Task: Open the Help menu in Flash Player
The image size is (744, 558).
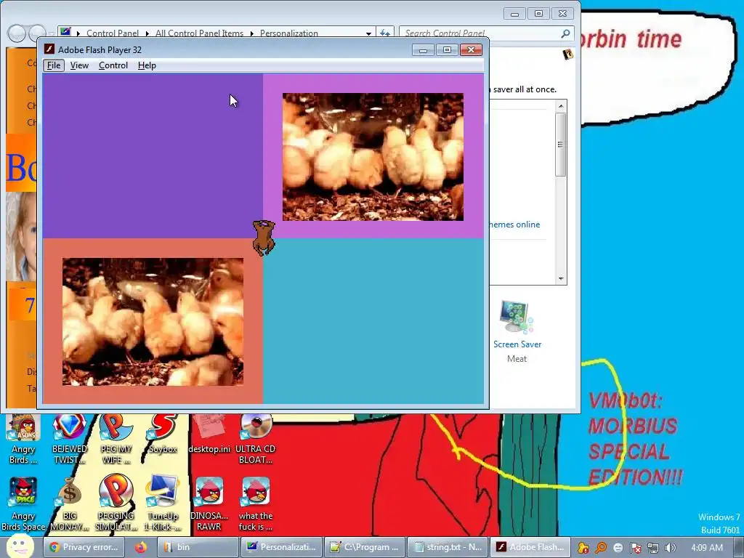Action: [147, 65]
